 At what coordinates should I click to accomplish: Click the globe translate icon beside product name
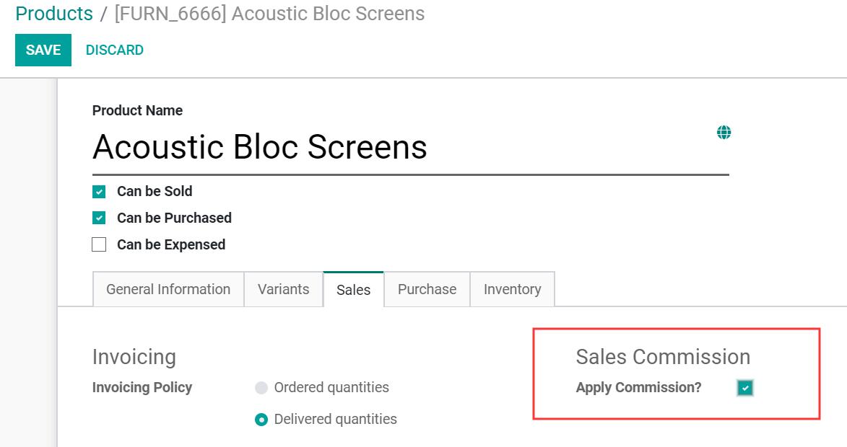point(724,132)
